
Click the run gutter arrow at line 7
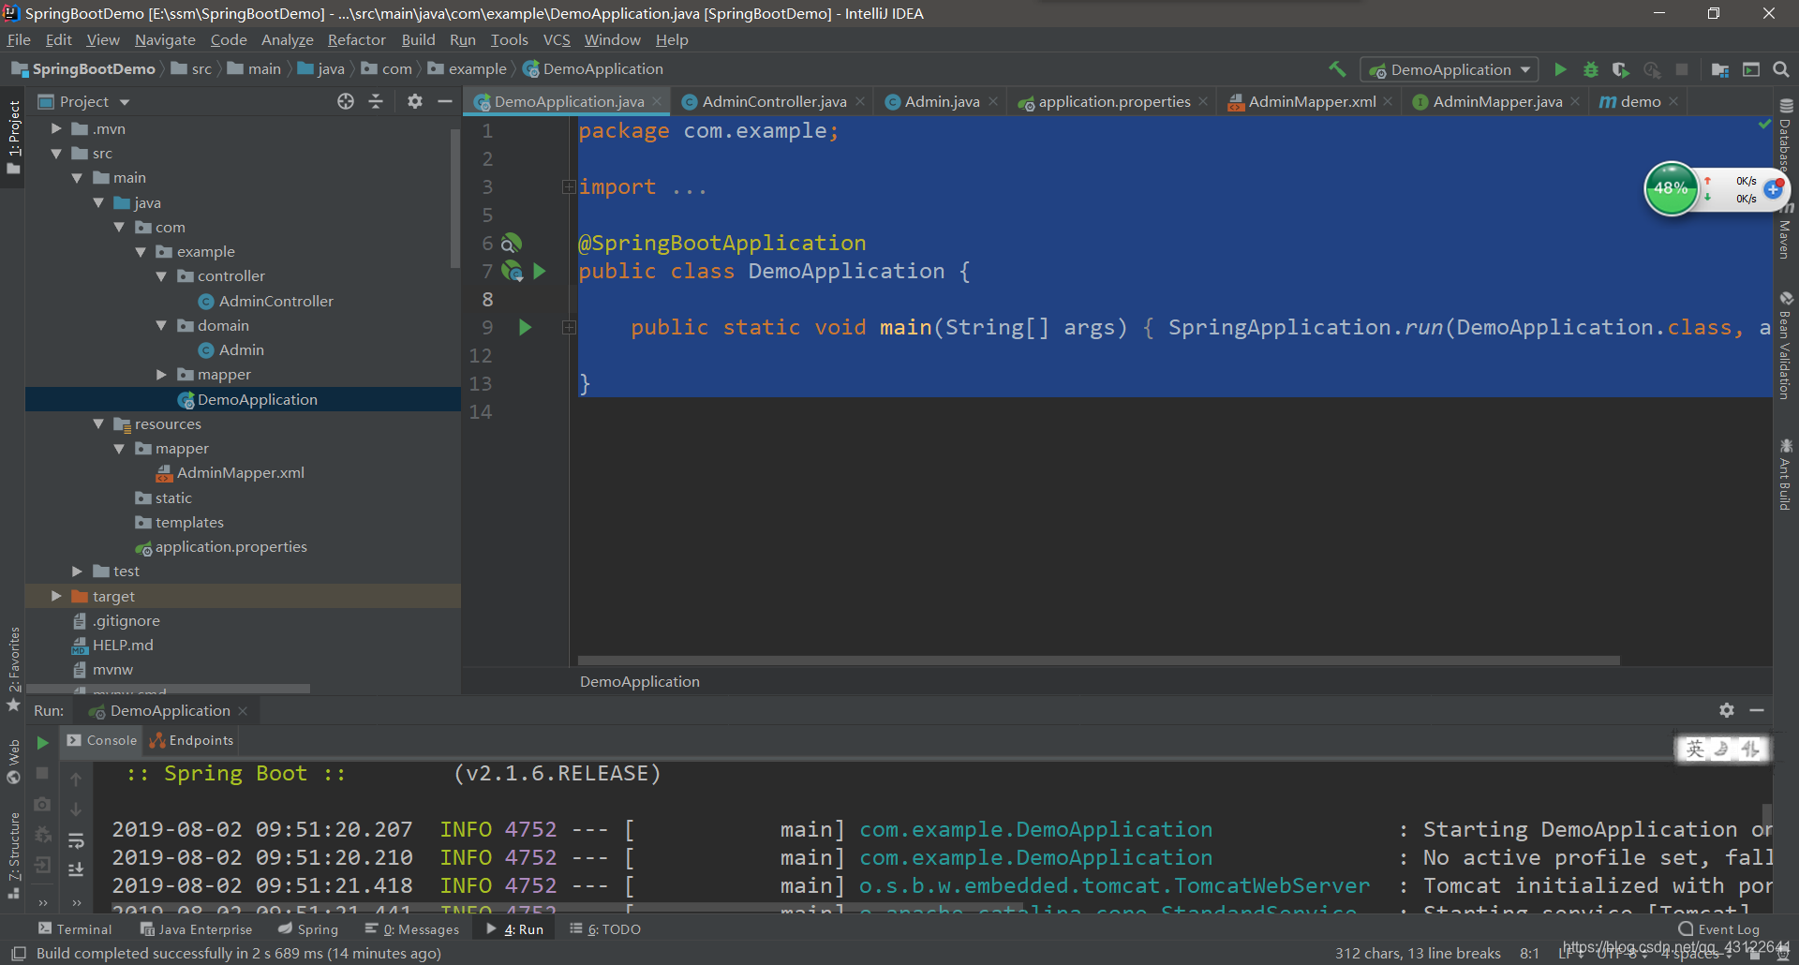click(x=540, y=271)
